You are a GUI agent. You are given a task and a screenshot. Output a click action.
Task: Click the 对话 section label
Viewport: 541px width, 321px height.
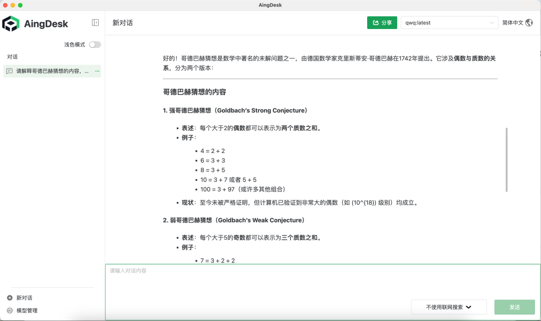(x=13, y=57)
